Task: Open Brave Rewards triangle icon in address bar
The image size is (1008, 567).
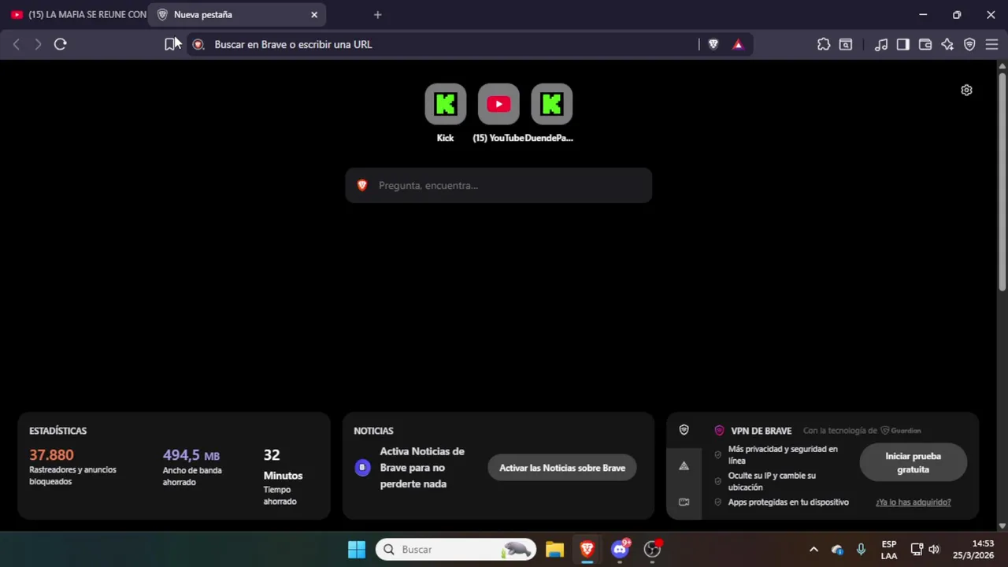Action: (738, 44)
